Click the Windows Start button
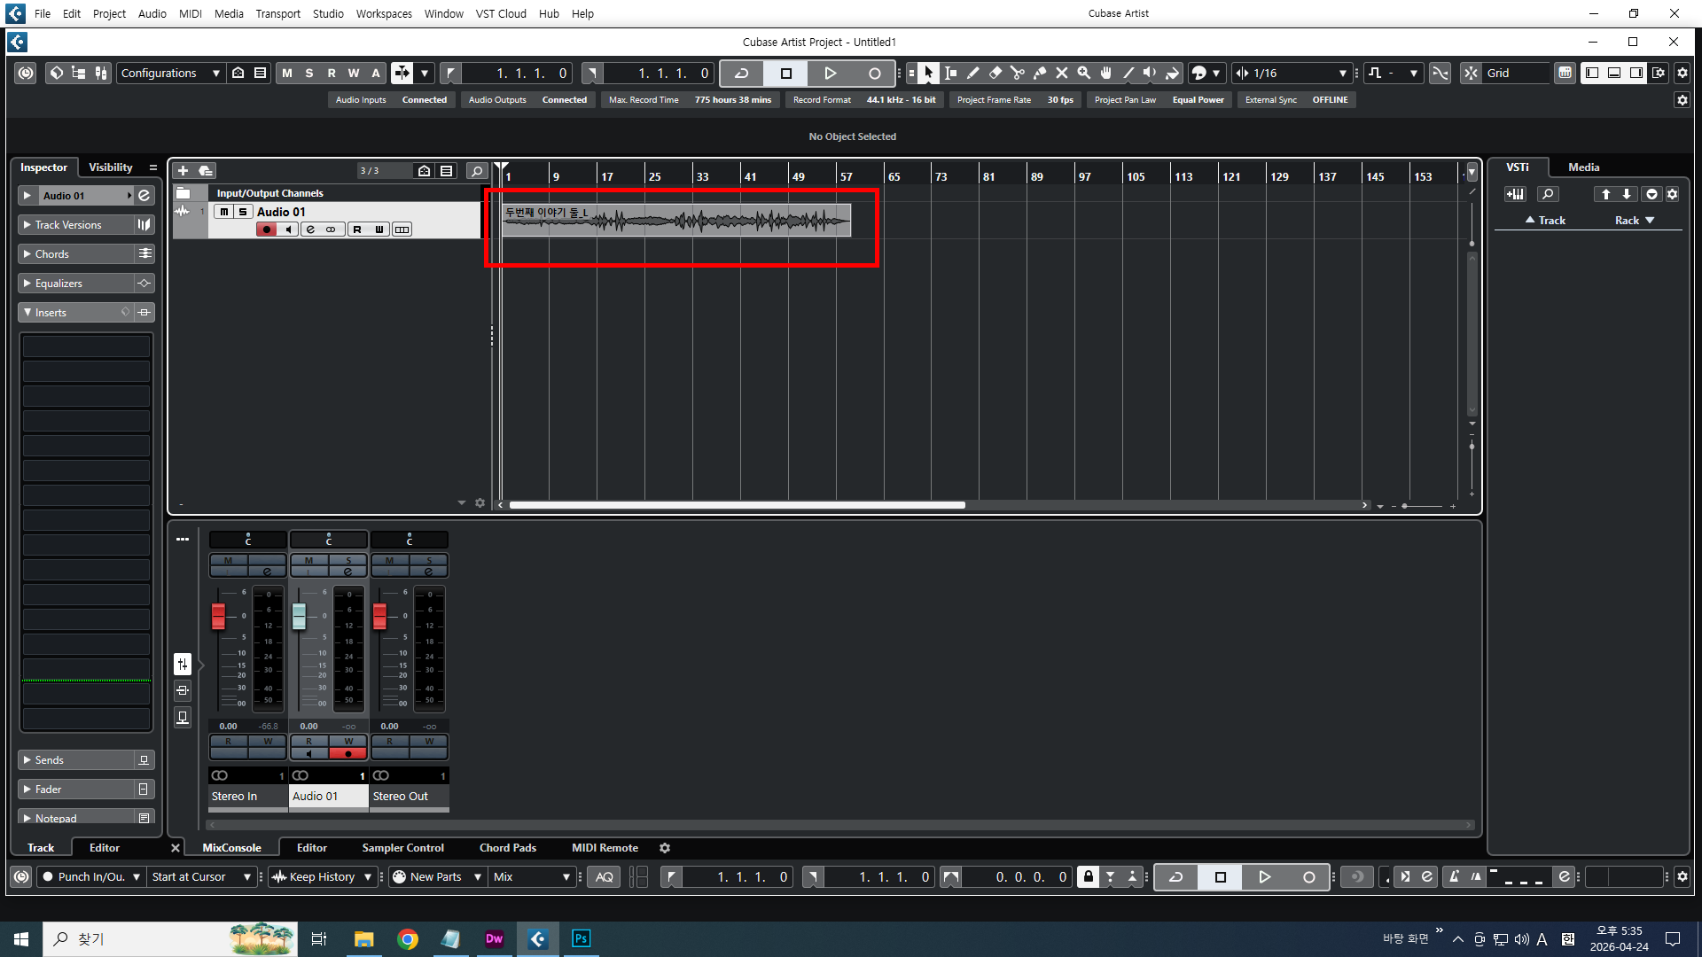The height and width of the screenshot is (957, 1702). tap(21, 939)
